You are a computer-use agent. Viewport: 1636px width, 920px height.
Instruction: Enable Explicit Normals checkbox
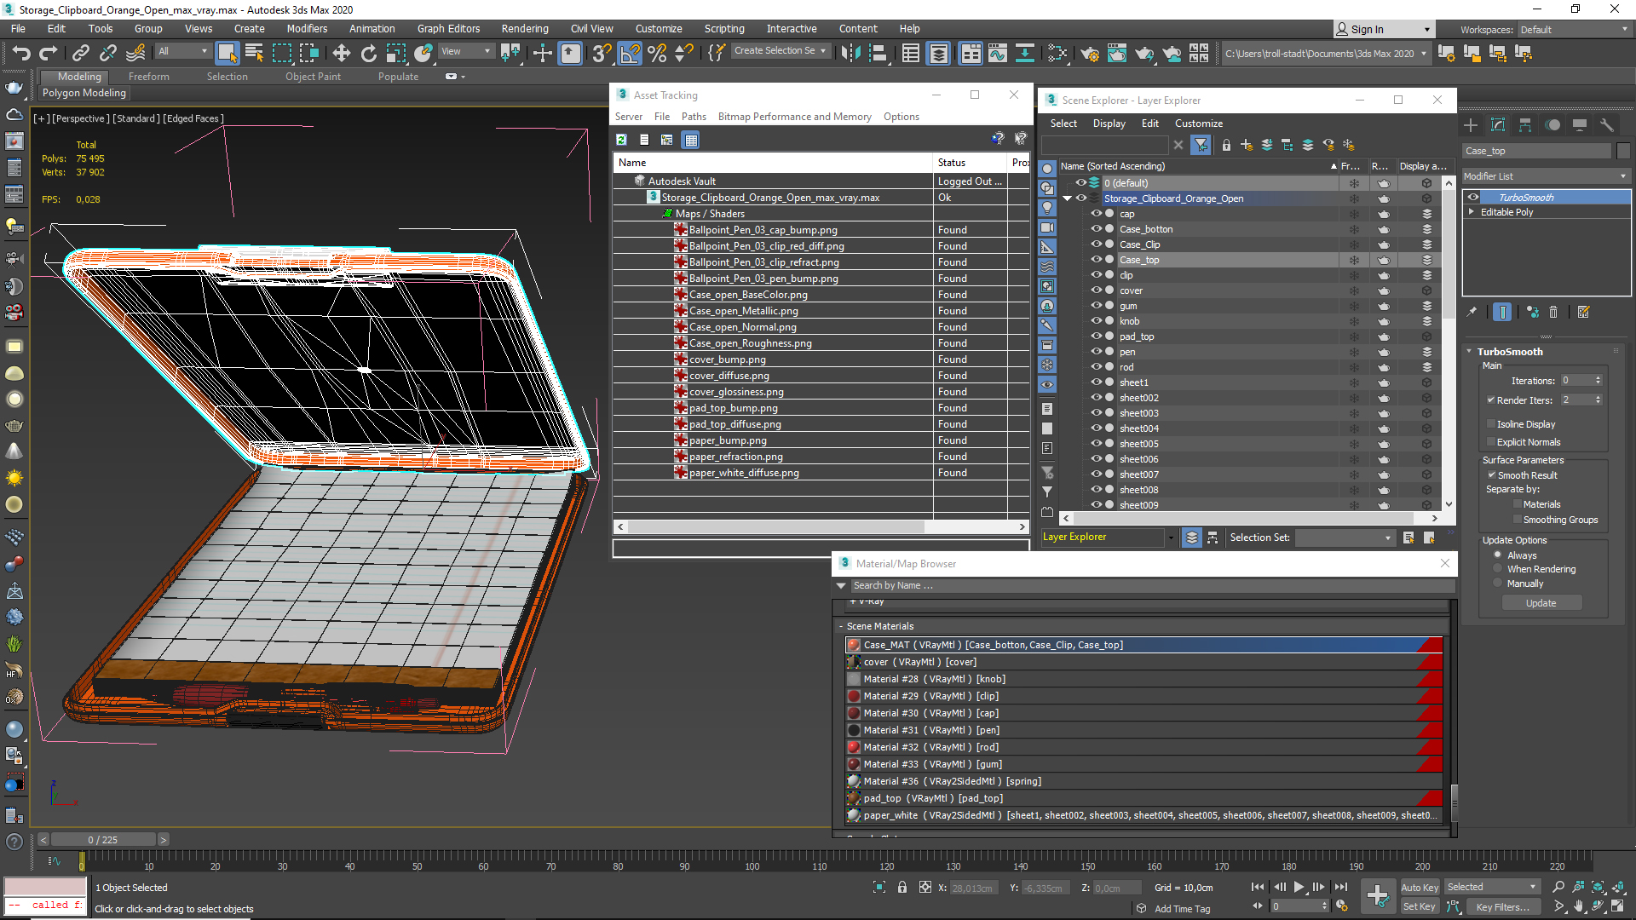click(1491, 441)
